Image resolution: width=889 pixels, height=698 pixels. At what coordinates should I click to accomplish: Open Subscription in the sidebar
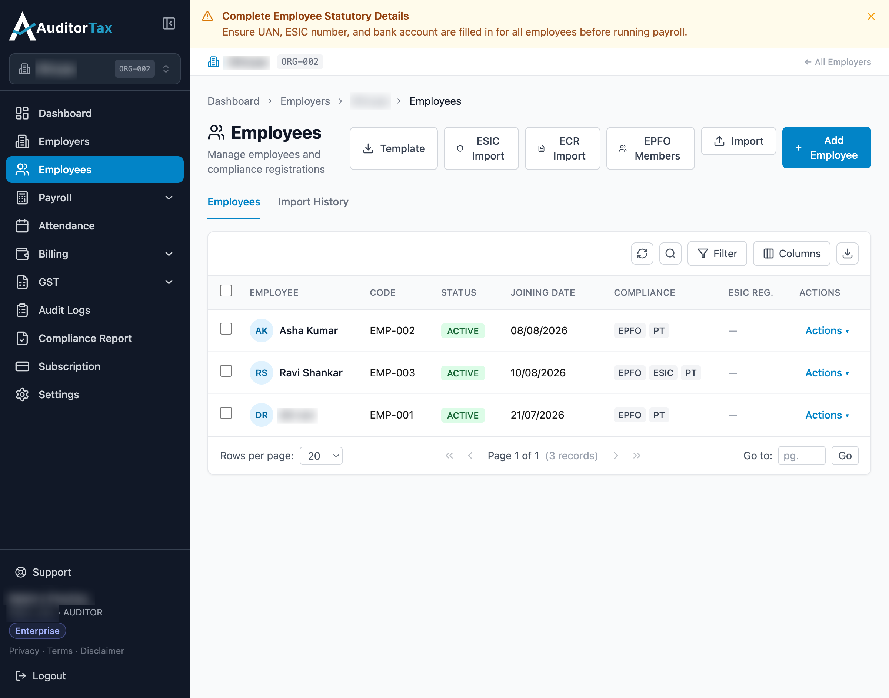coord(94,366)
